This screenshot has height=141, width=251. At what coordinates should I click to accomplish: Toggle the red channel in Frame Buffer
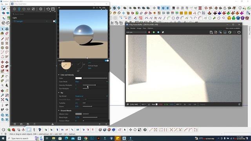point(149,32)
